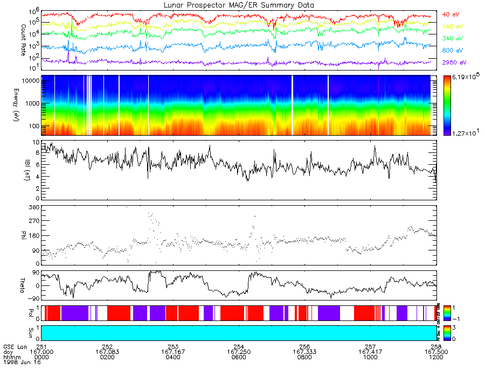This screenshot has width=485, height=377.
Task: Click the 'Phi' axis label
Action: coord(23,235)
